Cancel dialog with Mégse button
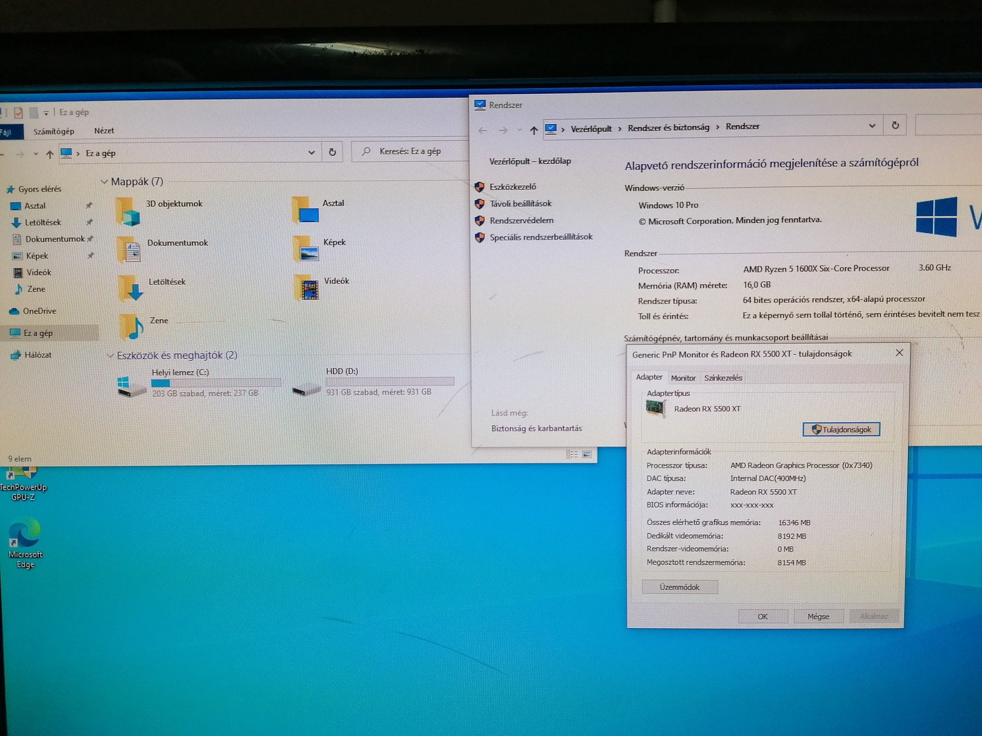Screen dimensions: 982x736 [818, 616]
